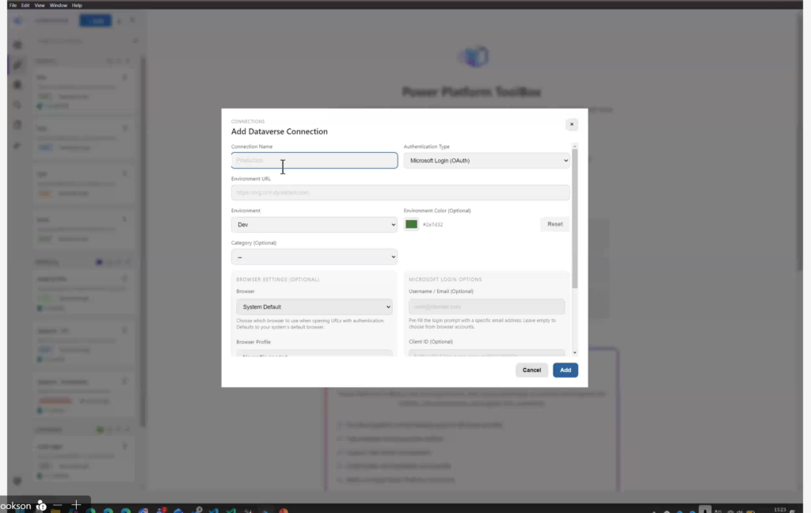The height and width of the screenshot is (513, 811).
Task: Expand the Environment dropdown showing Dev
Action: click(314, 225)
